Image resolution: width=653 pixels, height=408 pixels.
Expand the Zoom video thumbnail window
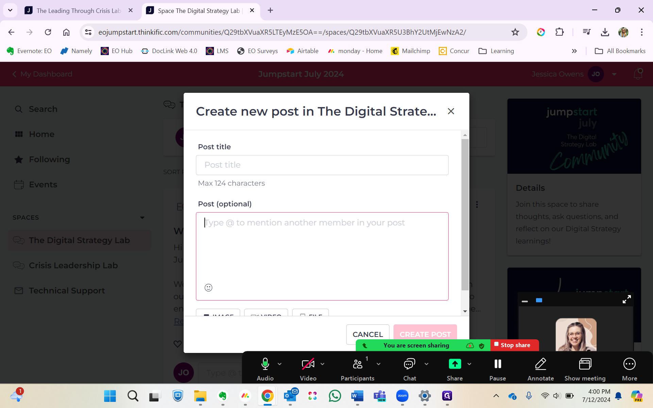[x=626, y=299]
